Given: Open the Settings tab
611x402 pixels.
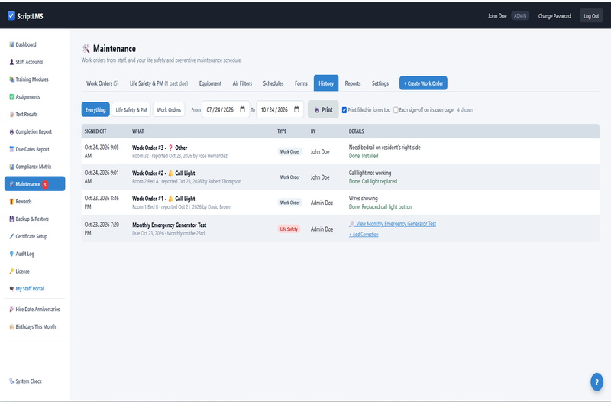Looking at the screenshot, I should pos(380,83).
